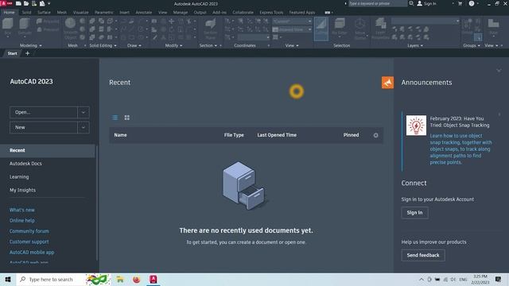Open the AutoCAD application menu button
Screen dimensions: 509x286
tap(6, 3)
